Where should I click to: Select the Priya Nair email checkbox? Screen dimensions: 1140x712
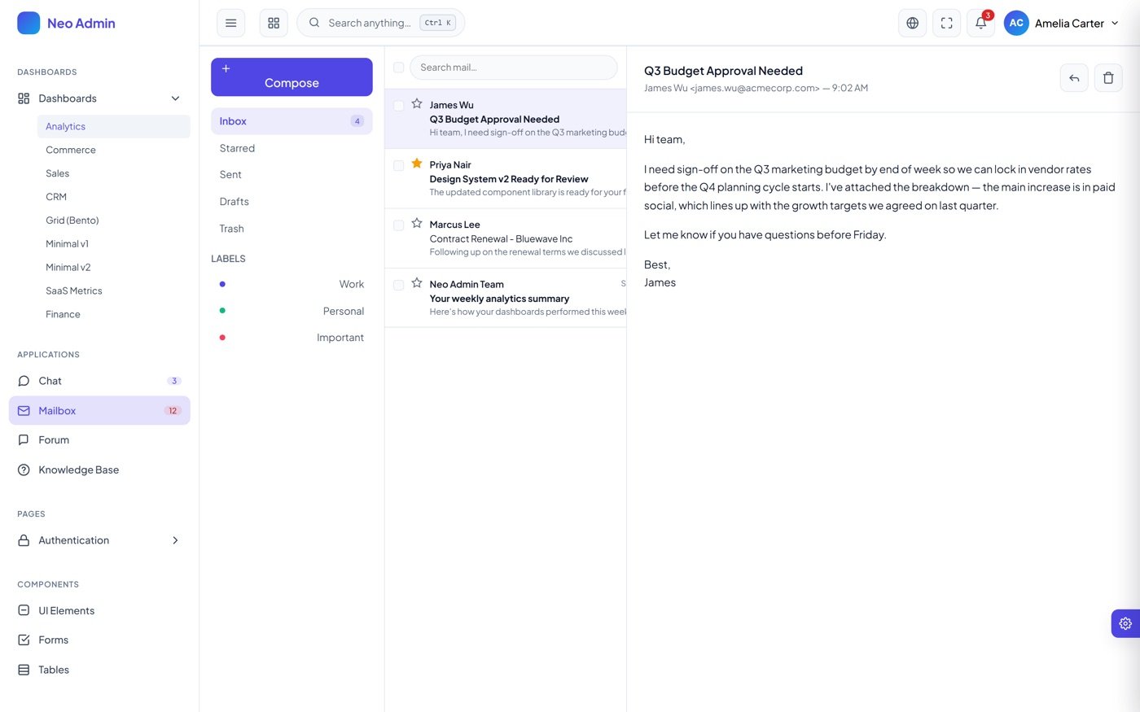point(399,165)
